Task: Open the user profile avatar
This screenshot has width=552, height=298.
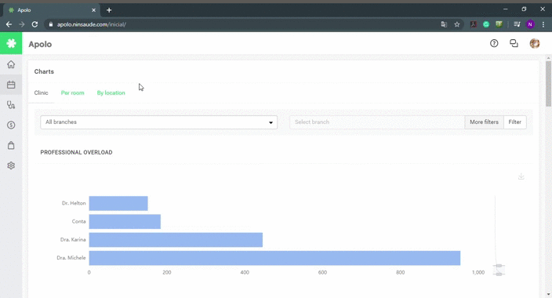Action: pos(535,43)
